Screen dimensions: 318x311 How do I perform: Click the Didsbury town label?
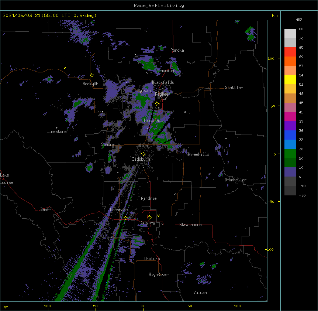point(141,159)
